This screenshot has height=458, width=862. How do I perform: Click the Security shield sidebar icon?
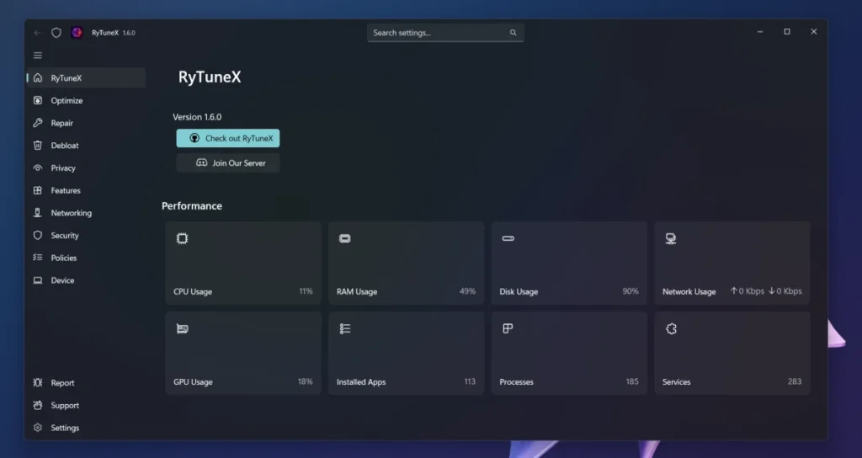(38, 236)
